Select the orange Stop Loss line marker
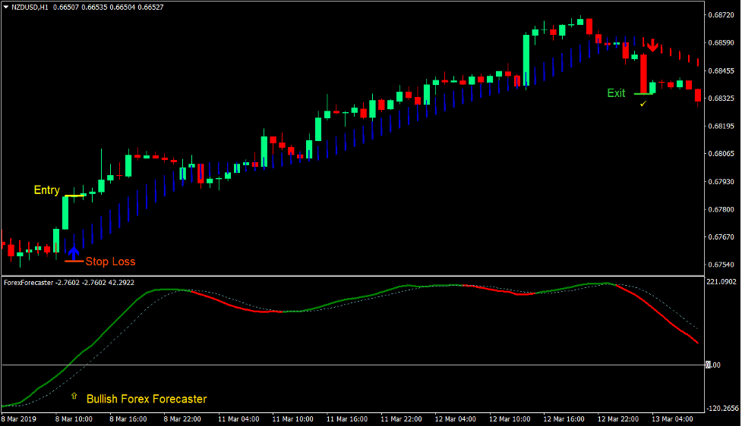Image resolution: width=742 pixels, height=426 pixels. pyautogui.click(x=74, y=262)
